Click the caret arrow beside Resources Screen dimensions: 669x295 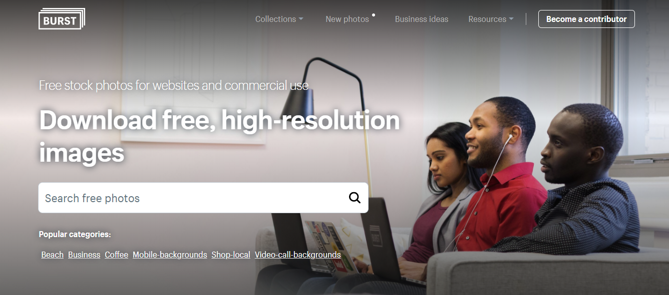[x=511, y=19]
